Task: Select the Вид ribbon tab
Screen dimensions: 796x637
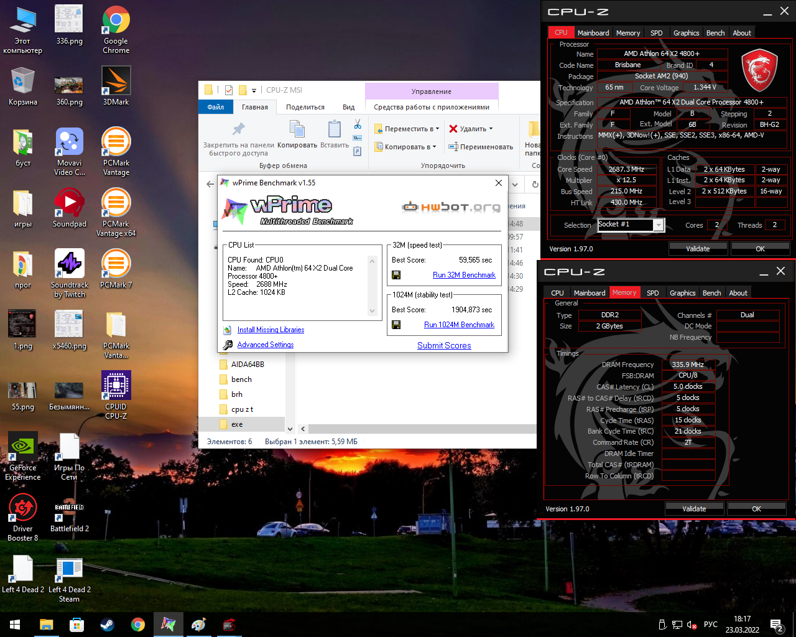Action: click(349, 107)
